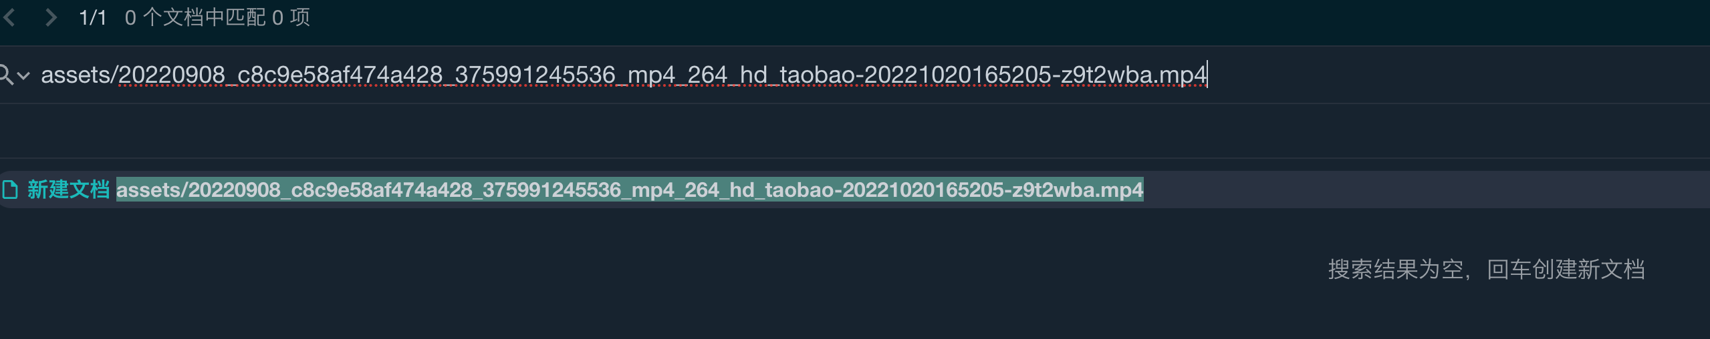
Task: Click the 新建文档 label
Action: [68, 190]
